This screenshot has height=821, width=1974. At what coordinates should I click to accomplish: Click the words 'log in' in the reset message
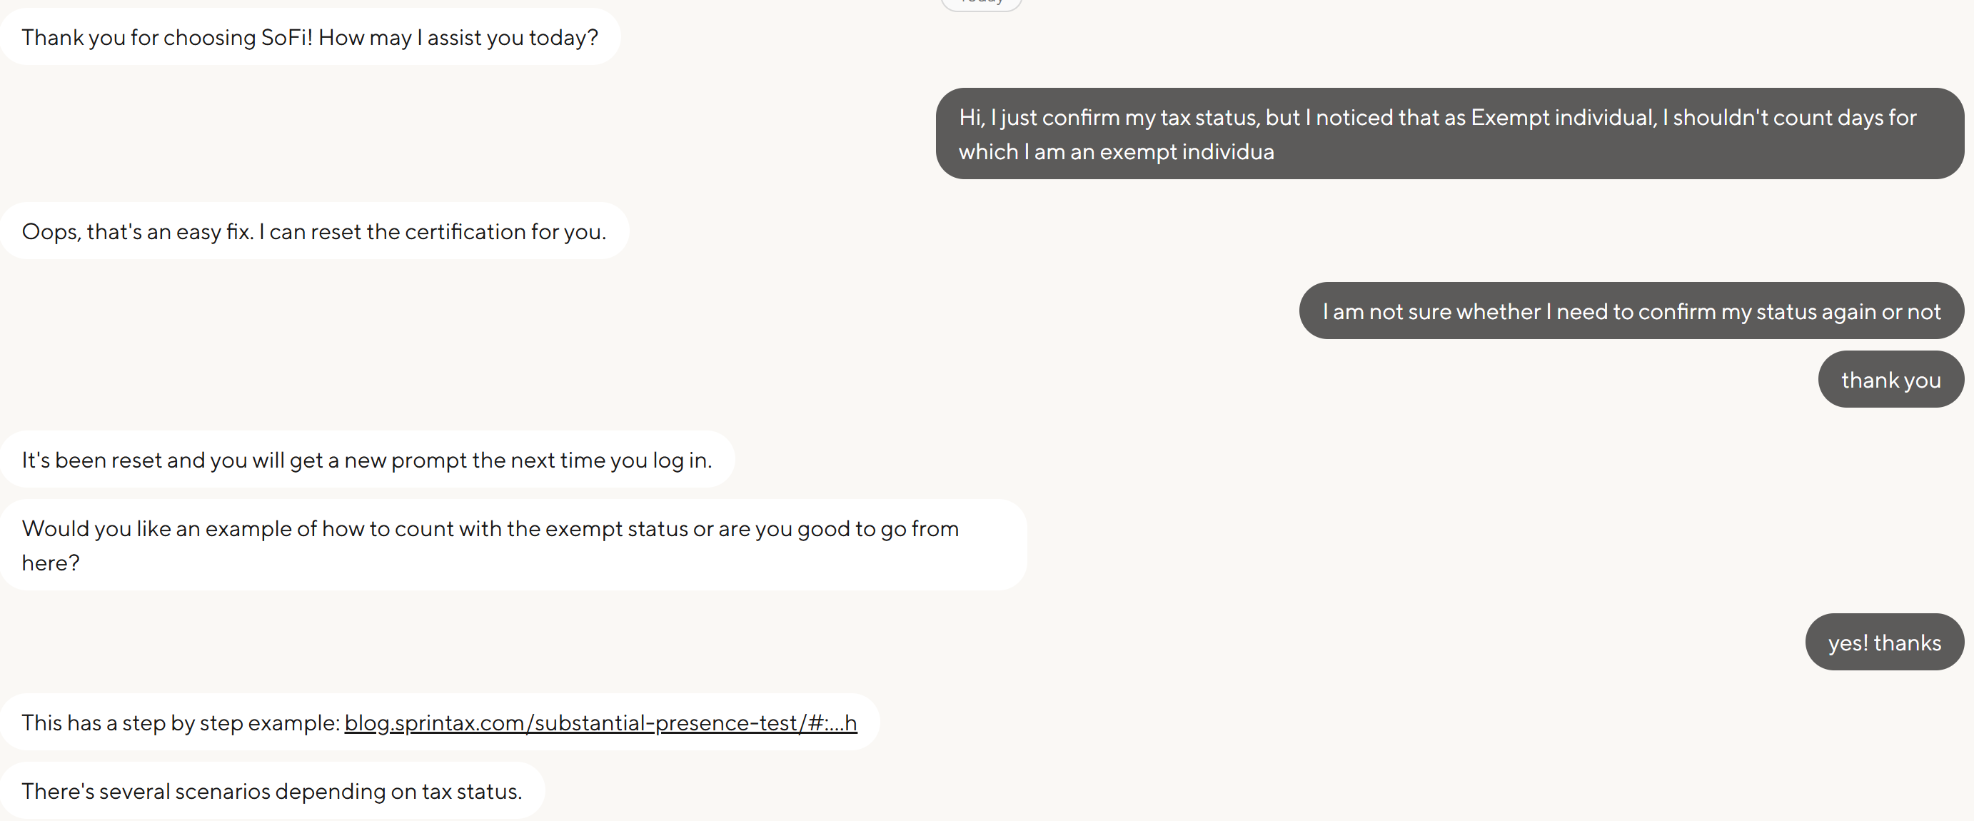pos(681,460)
